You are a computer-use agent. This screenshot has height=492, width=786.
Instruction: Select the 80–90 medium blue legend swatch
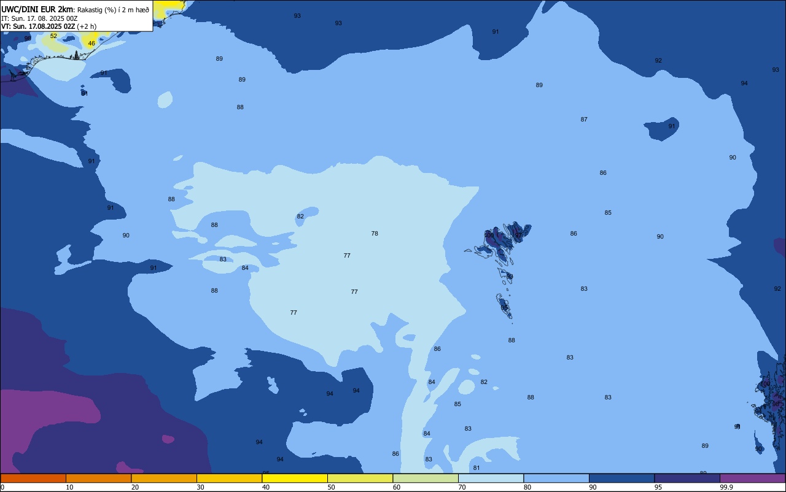point(556,478)
